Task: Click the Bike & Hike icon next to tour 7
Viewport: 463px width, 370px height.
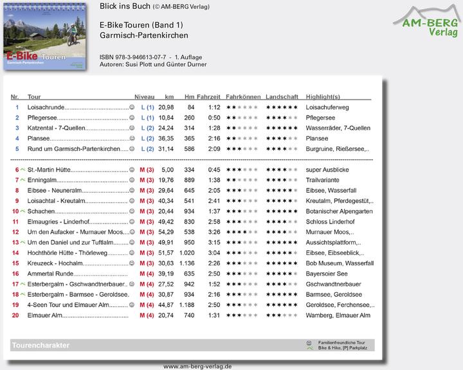Action: pyautogui.click(x=23, y=180)
